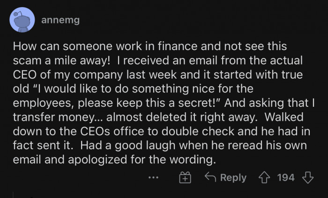Upvote the comment by annemg
This screenshot has height=198, width=328.
[x=266, y=177]
